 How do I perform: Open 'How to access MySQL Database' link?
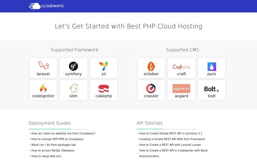pyautogui.click(x=53, y=150)
